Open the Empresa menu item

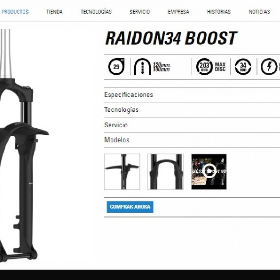click(178, 12)
